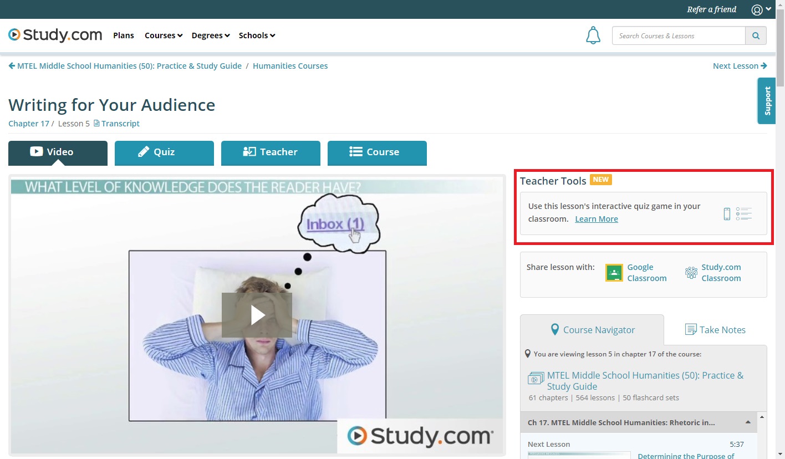The height and width of the screenshot is (459, 785).
Task: Click the Google Classroom icon
Action: coord(614,273)
